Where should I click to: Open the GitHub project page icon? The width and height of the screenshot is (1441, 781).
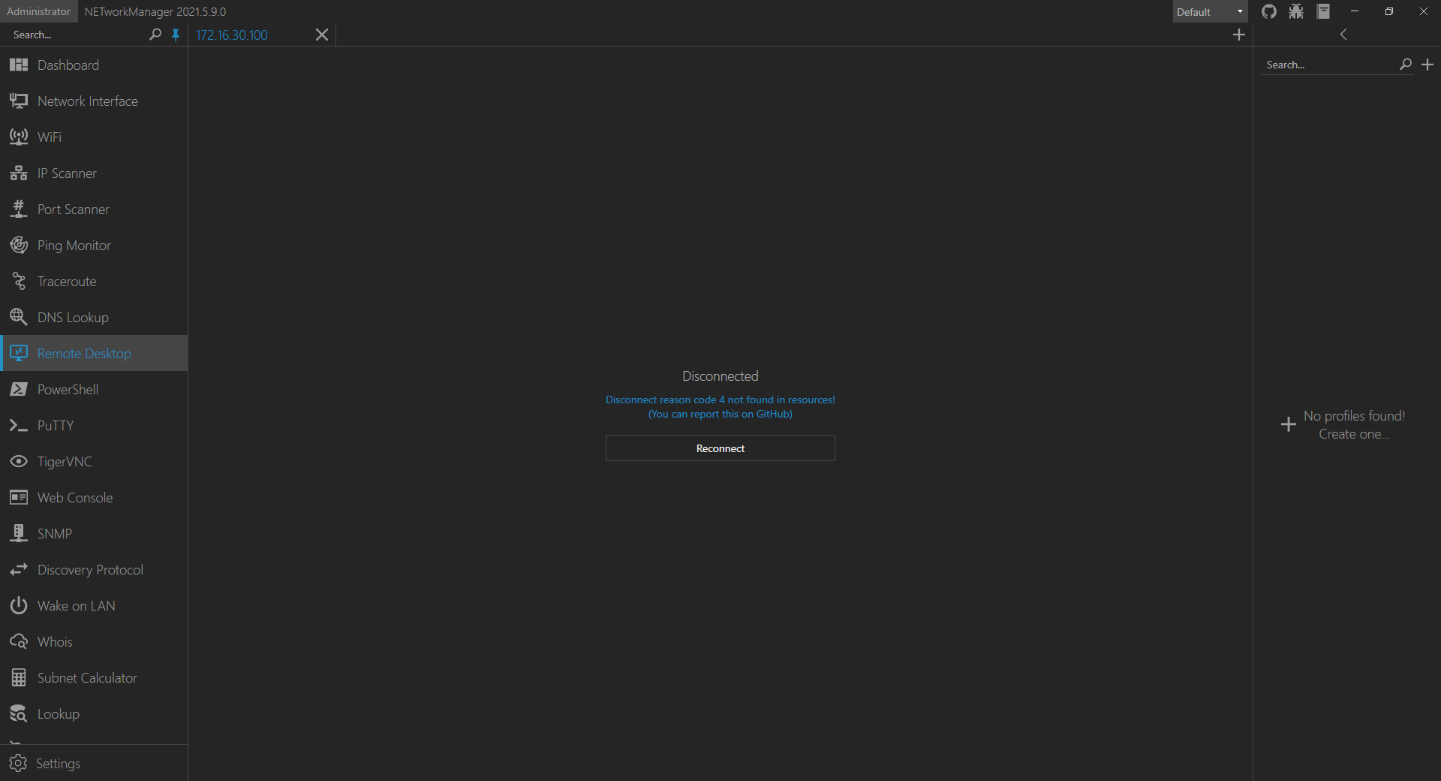[x=1269, y=11]
